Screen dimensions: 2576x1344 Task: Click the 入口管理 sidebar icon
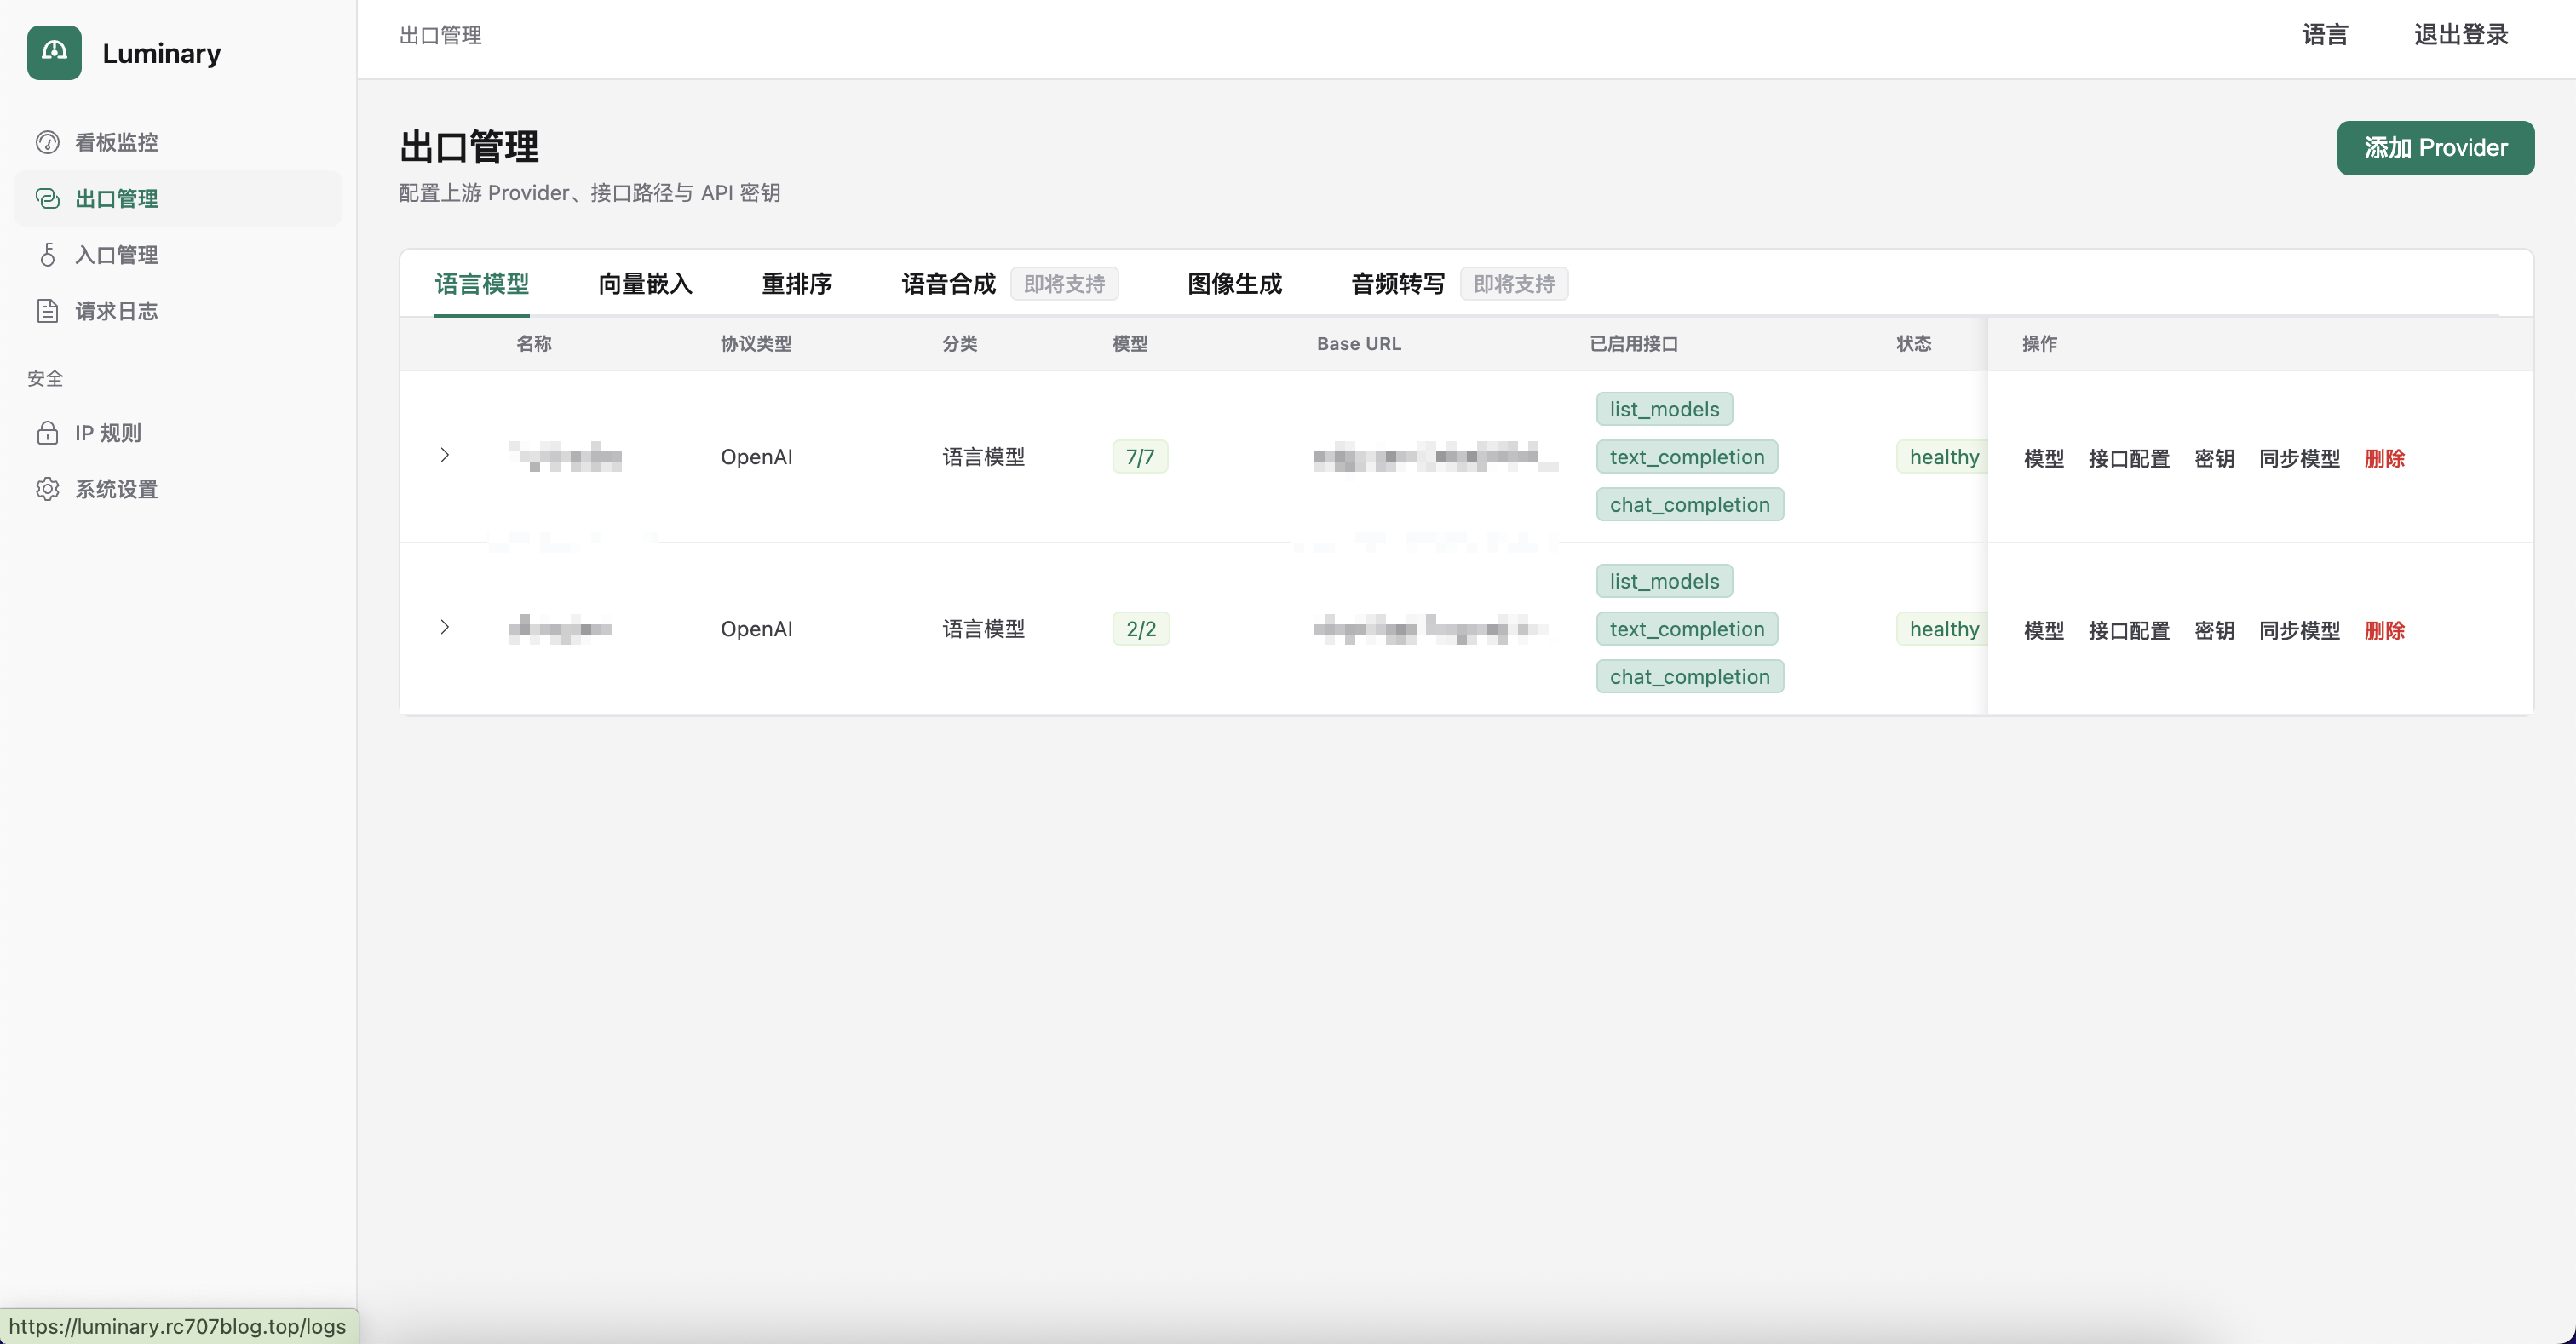pyautogui.click(x=47, y=254)
